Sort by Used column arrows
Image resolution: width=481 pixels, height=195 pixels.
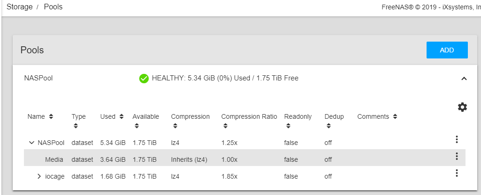[x=121, y=116]
